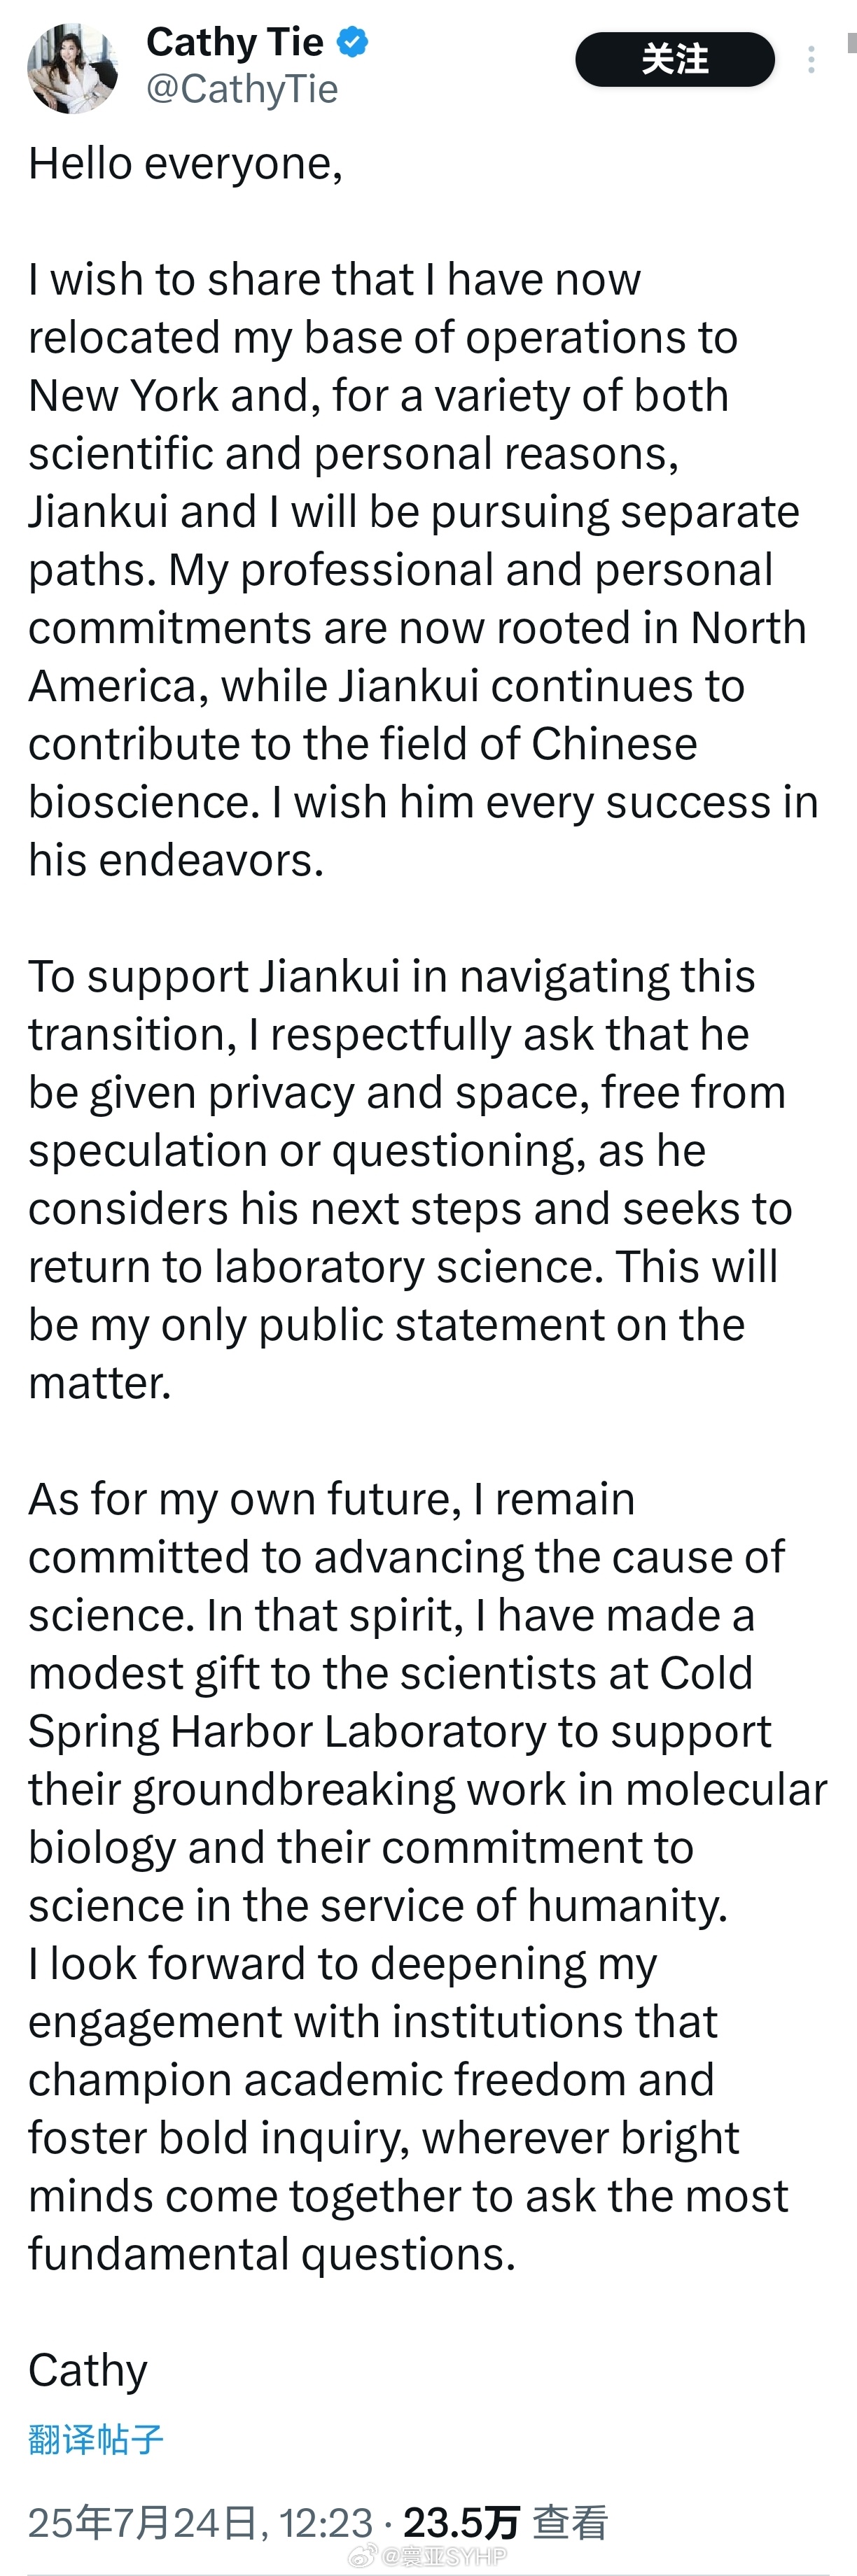Open the three-dot more options menu
The height and width of the screenshot is (2576, 857).
pyautogui.click(x=811, y=60)
